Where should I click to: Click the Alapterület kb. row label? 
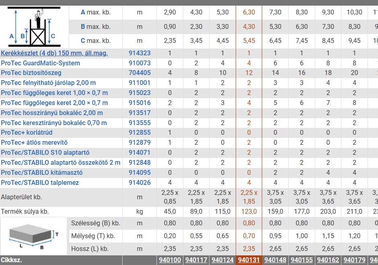coord(21,197)
